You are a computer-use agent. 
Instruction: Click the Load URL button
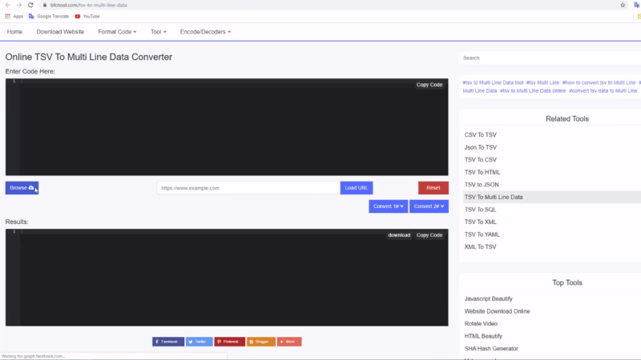click(x=357, y=188)
